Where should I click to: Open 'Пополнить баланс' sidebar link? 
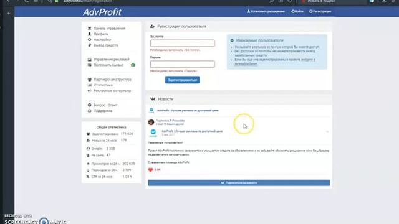click(x=108, y=65)
